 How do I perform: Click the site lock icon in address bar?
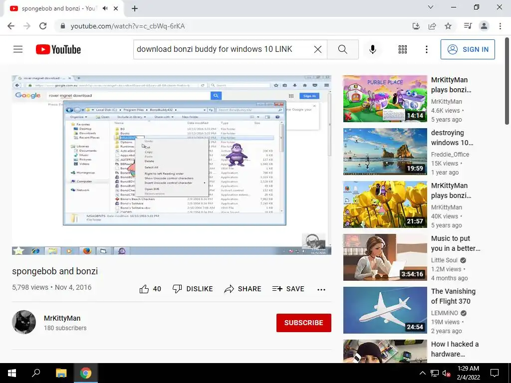click(x=63, y=26)
